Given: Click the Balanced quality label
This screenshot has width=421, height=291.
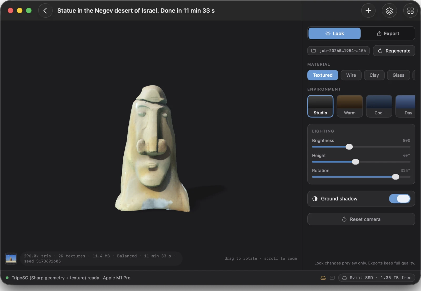Looking at the screenshot, I should (127, 256).
